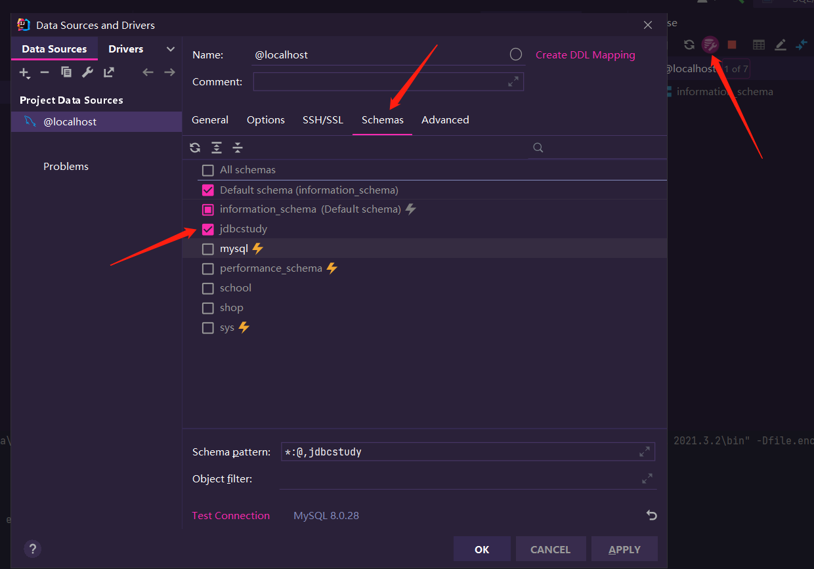The height and width of the screenshot is (569, 814).
Task: Collapse all schemas icon
Action: click(238, 148)
